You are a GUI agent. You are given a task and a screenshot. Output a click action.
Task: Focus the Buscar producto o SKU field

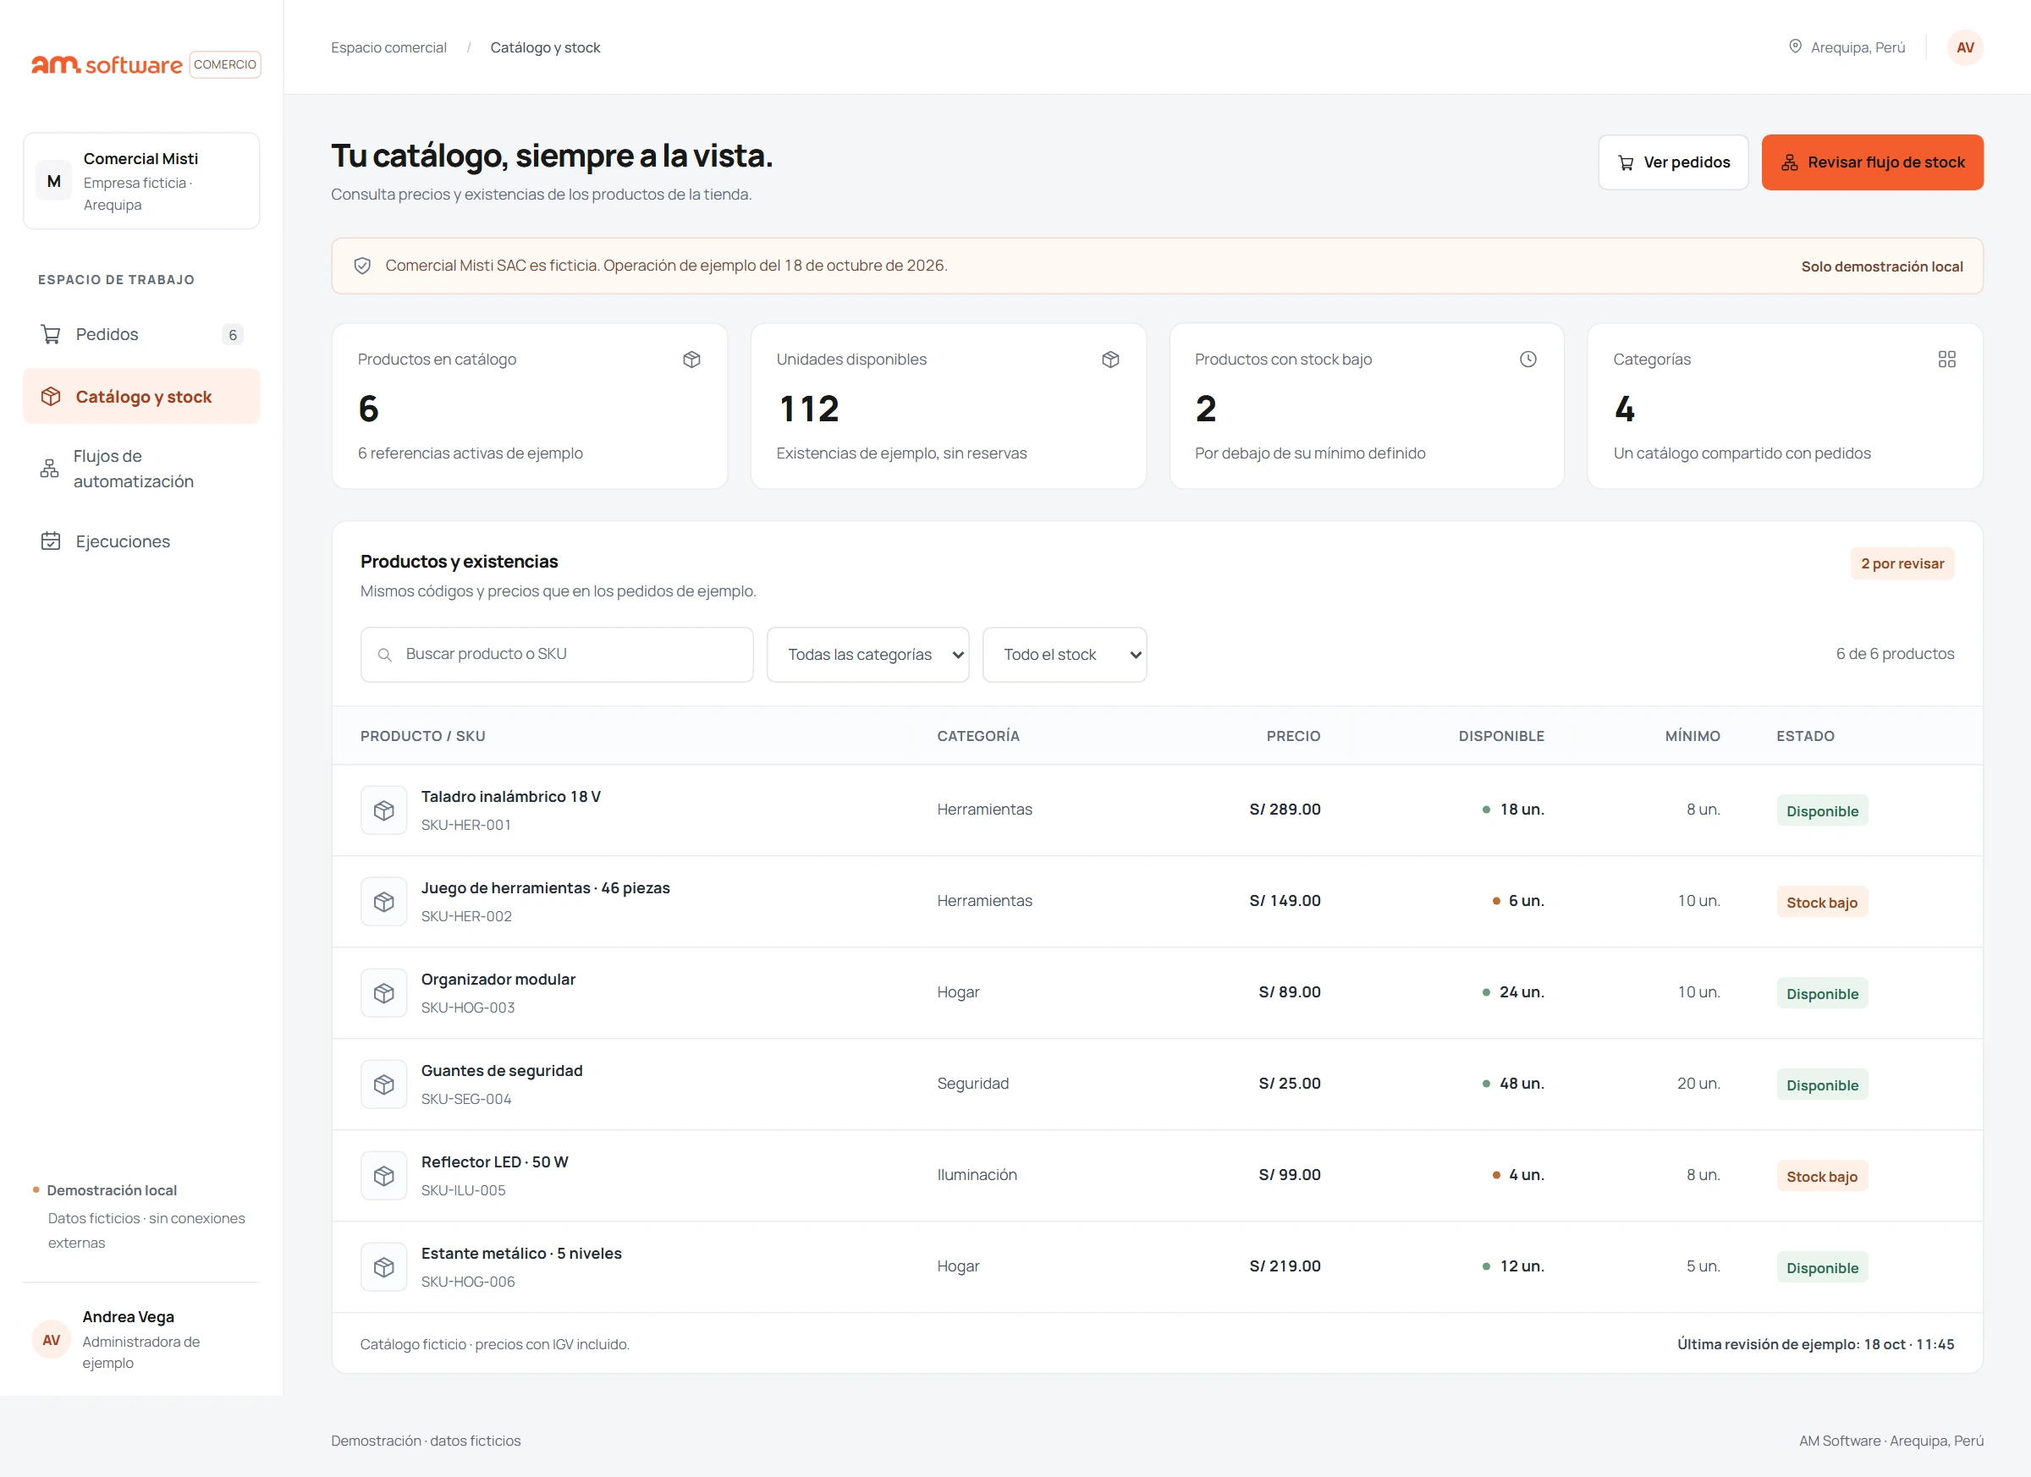tap(557, 655)
